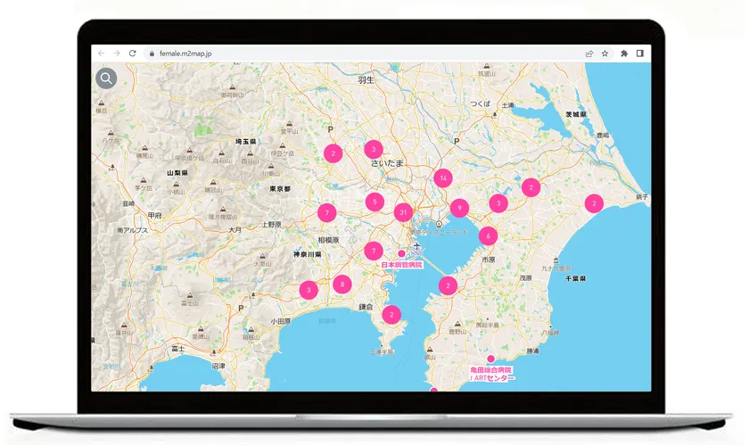
Task: Click the 銚子 place label
Action: click(642, 196)
